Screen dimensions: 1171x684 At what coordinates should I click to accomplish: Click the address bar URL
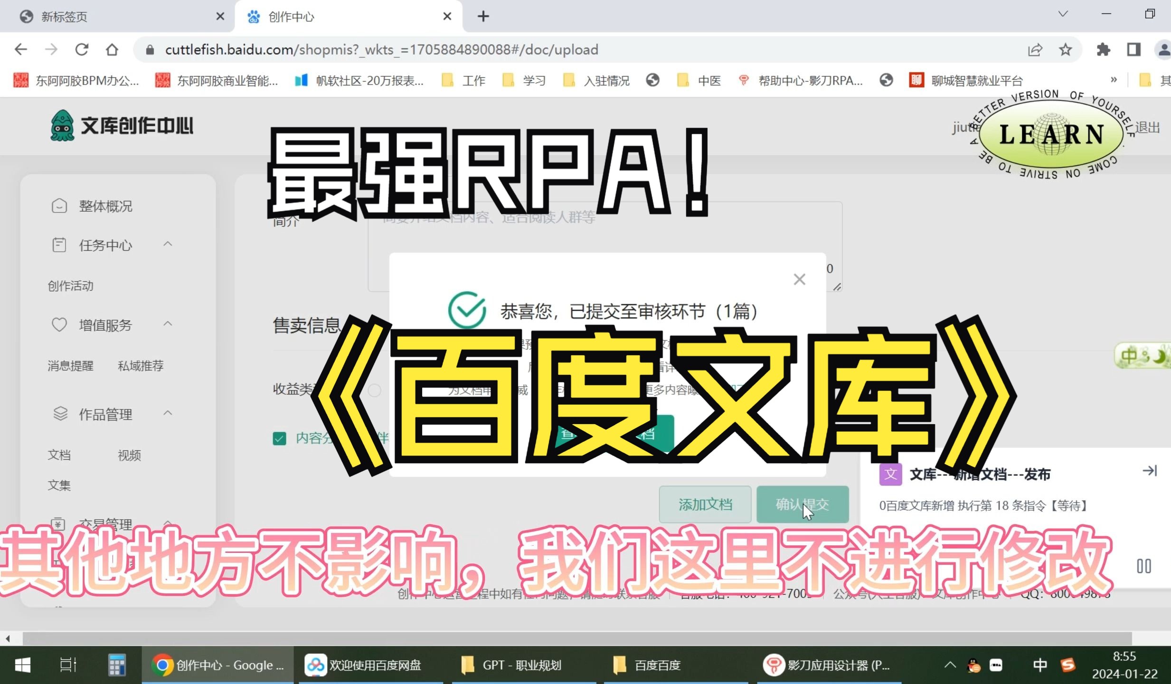click(x=381, y=49)
